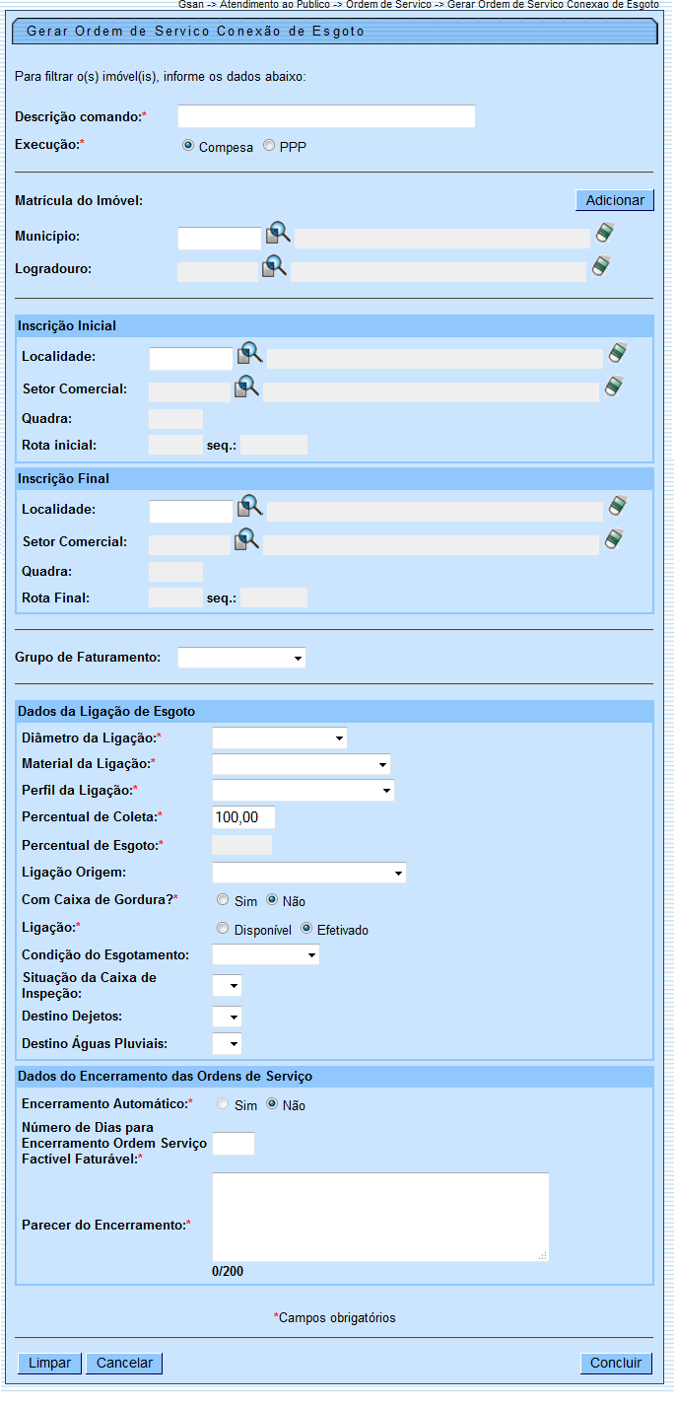Select Compesa execution radio button
Image resolution: width=677 pixels, height=1406 pixels.
point(188,146)
